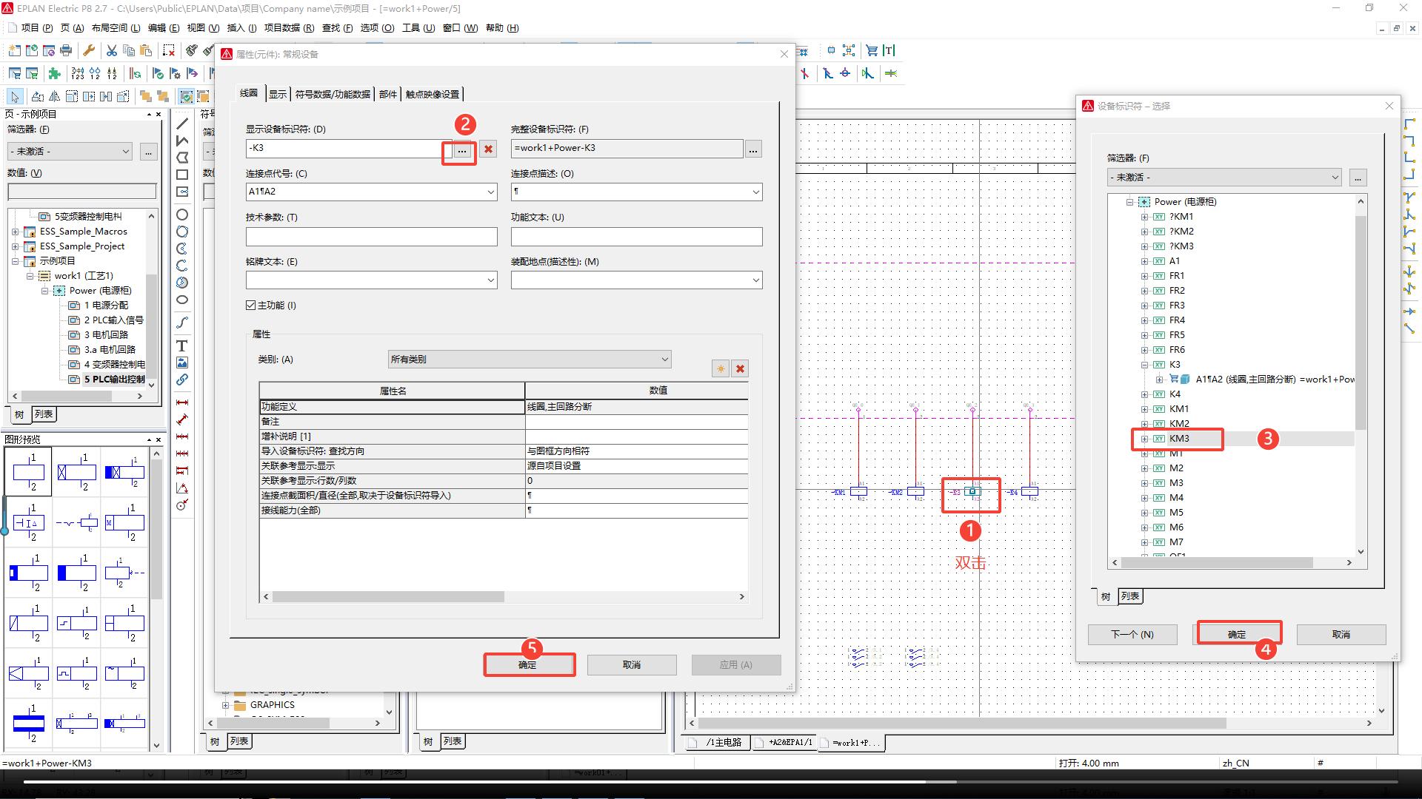This screenshot has height=799, width=1422.
Task: Select the ellipse drawing tool
Action: [181, 300]
